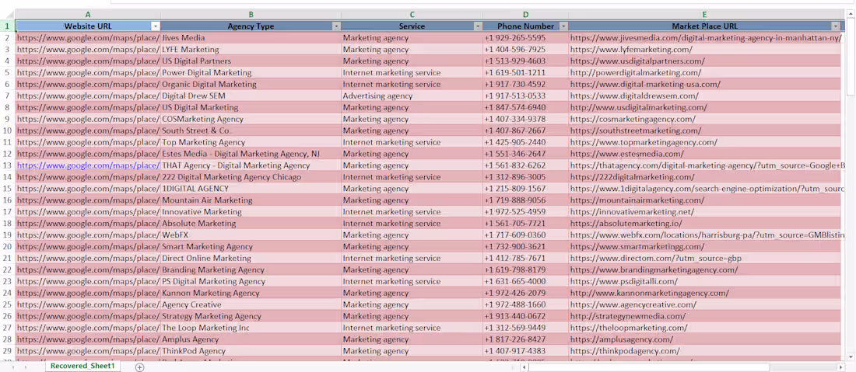Select phone number '+1 717-609-0360'

[x=525, y=235]
